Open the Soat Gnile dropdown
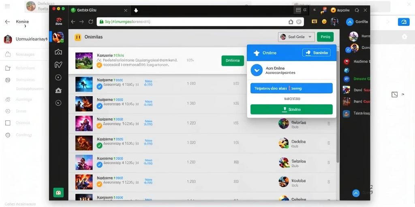Screen dimensions: 415x207 [296, 37]
